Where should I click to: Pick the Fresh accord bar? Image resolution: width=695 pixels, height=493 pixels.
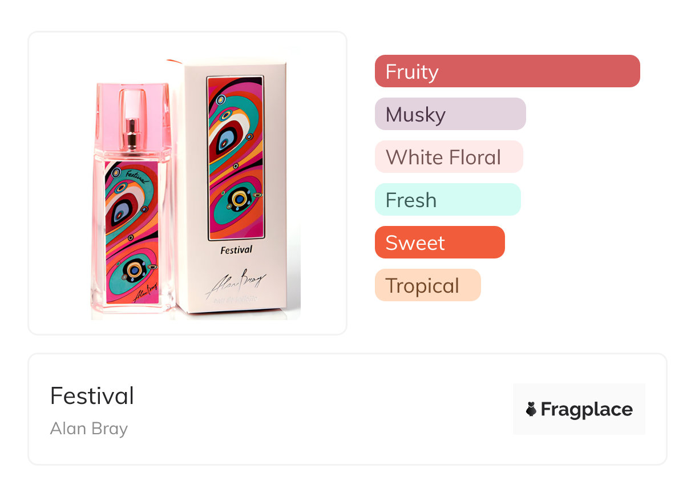tap(447, 200)
